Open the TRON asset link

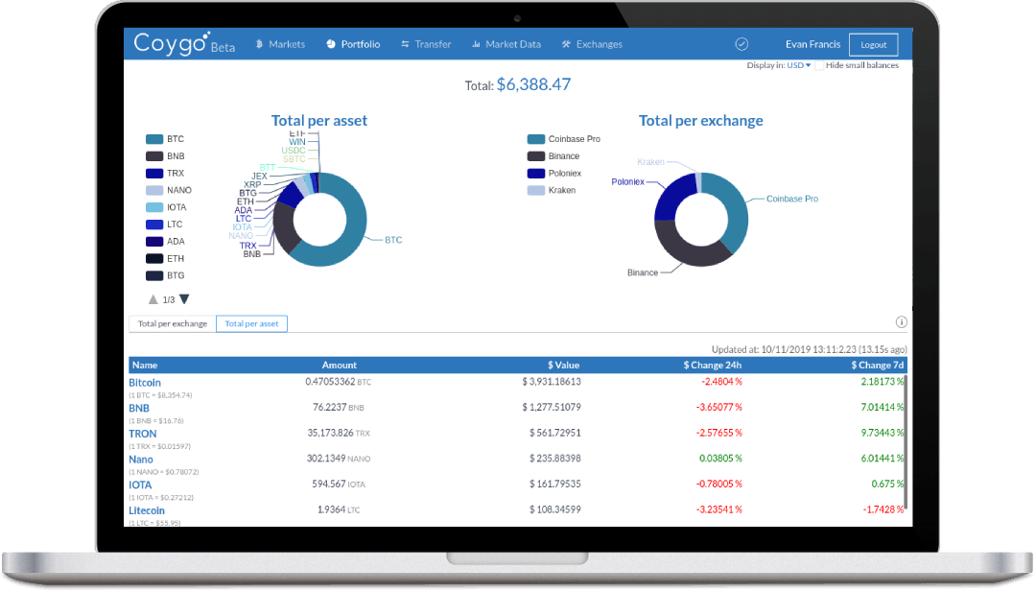143,434
